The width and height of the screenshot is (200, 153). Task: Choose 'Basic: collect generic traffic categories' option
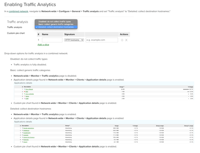[56, 24]
